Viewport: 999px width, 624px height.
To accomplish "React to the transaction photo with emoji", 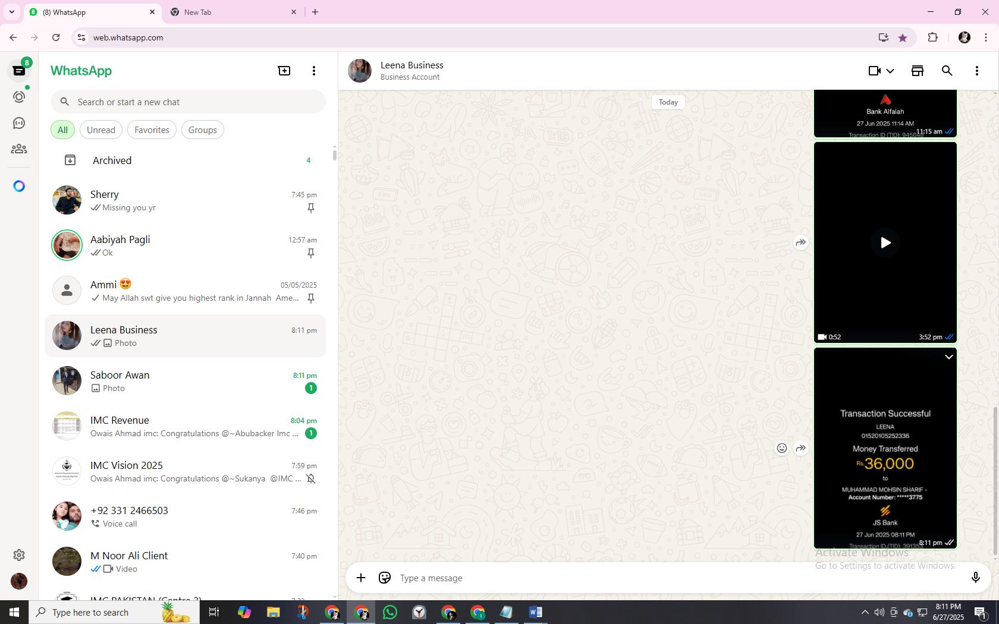I will click(782, 449).
